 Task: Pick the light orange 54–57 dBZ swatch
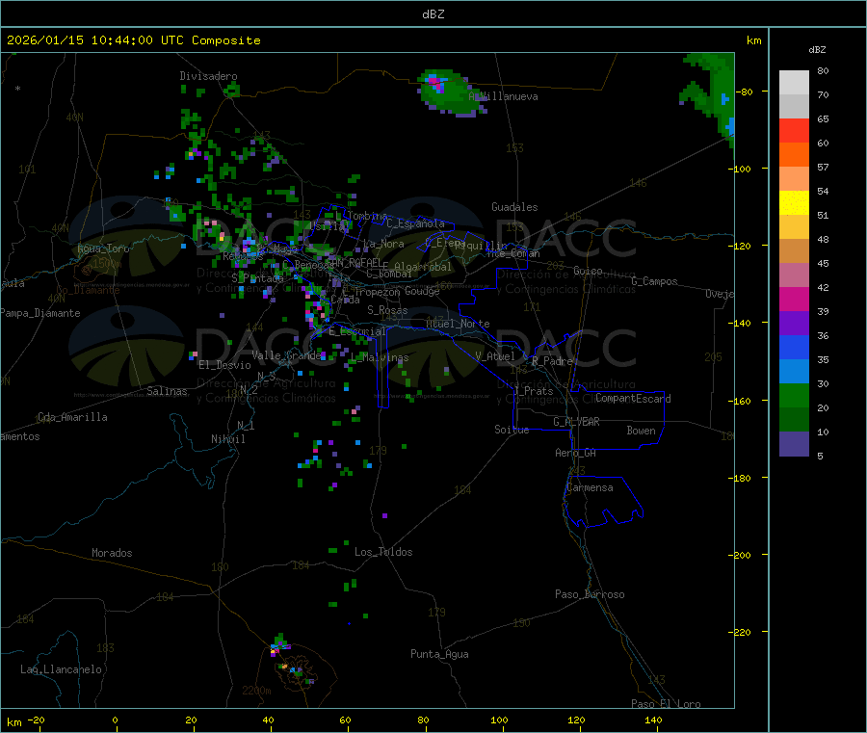click(x=794, y=178)
